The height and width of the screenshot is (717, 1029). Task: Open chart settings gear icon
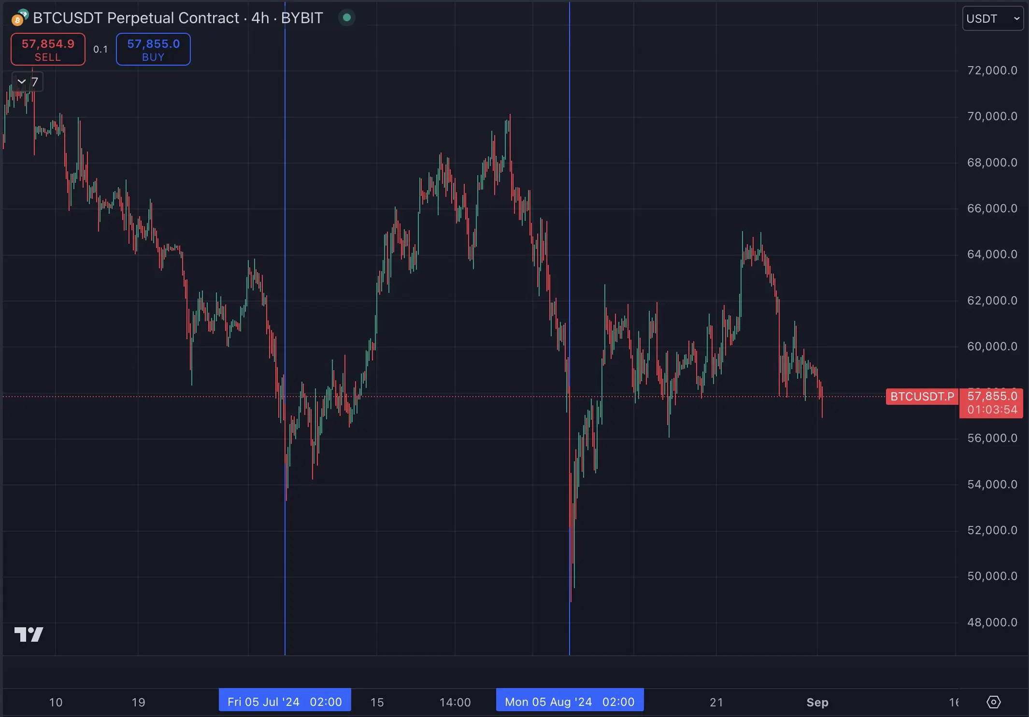pos(993,702)
